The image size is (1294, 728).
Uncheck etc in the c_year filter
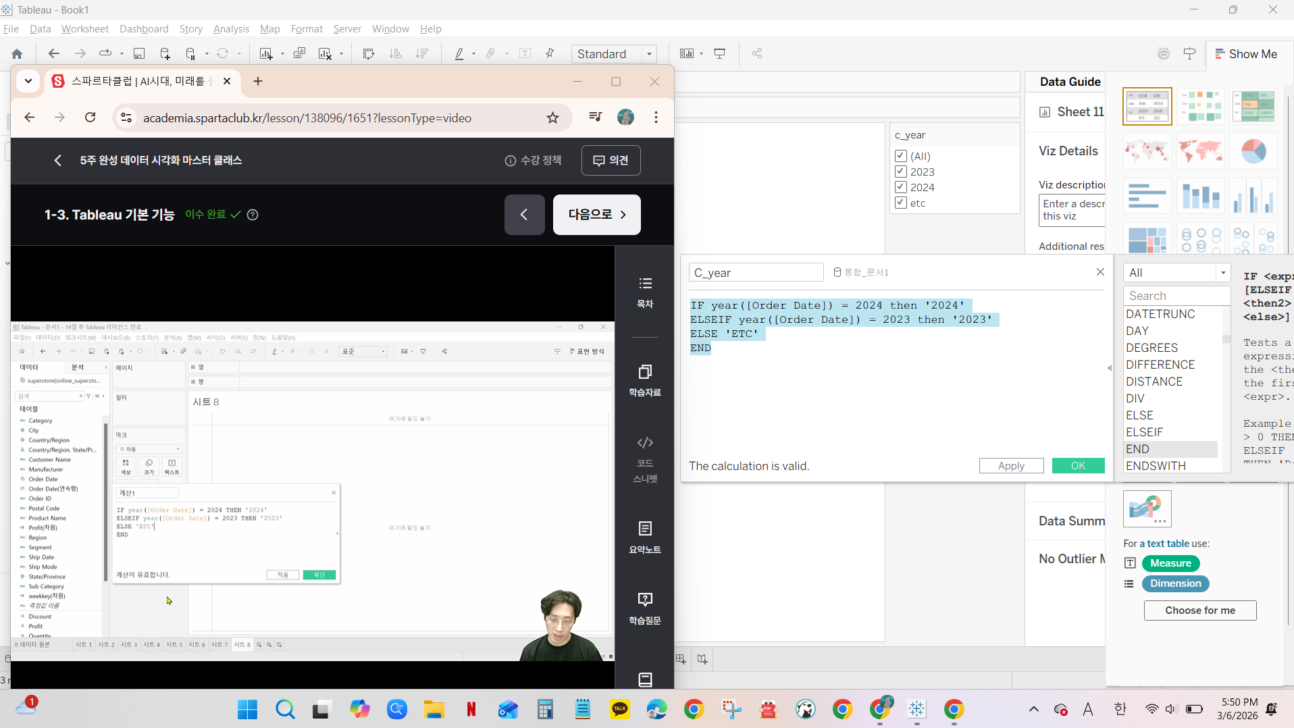(901, 203)
